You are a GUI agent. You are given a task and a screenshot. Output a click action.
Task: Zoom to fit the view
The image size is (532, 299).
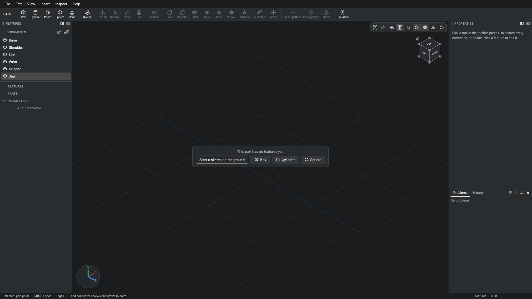(375, 27)
